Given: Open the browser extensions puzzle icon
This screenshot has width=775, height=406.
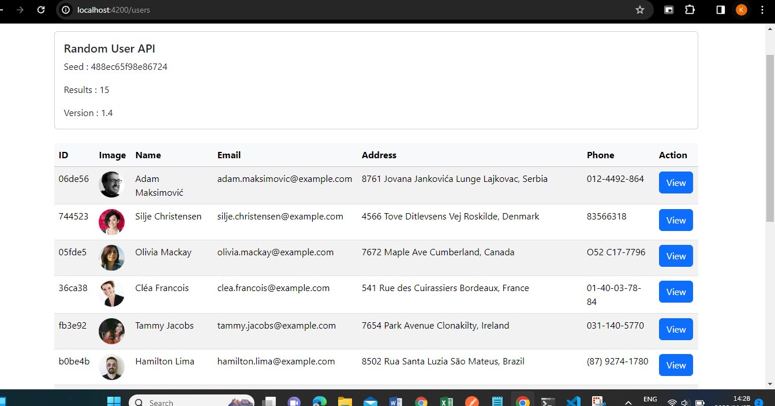Looking at the screenshot, I should (690, 10).
